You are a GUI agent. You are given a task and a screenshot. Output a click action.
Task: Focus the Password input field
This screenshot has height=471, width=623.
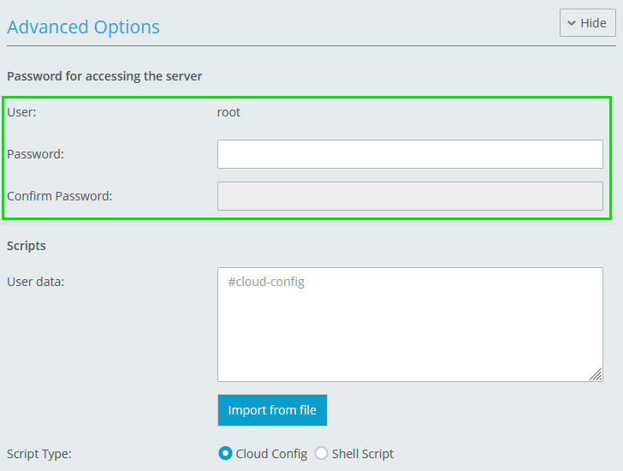point(410,154)
